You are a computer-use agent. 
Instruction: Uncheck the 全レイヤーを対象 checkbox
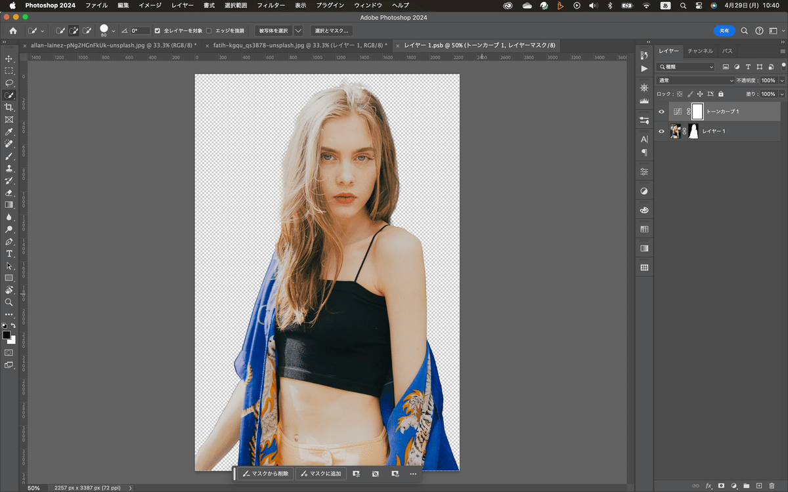click(x=157, y=31)
